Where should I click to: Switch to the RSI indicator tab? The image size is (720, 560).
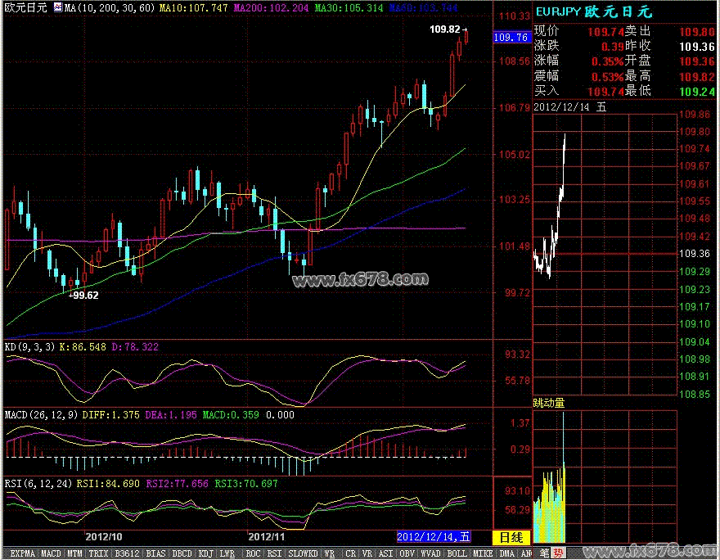click(x=274, y=553)
